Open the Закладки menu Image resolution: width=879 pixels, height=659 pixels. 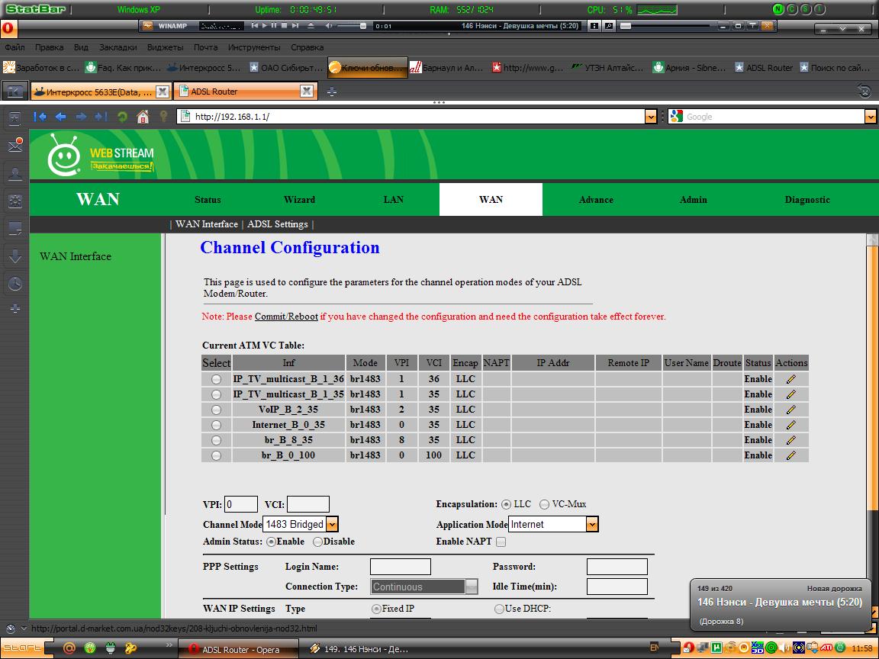[x=118, y=47]
